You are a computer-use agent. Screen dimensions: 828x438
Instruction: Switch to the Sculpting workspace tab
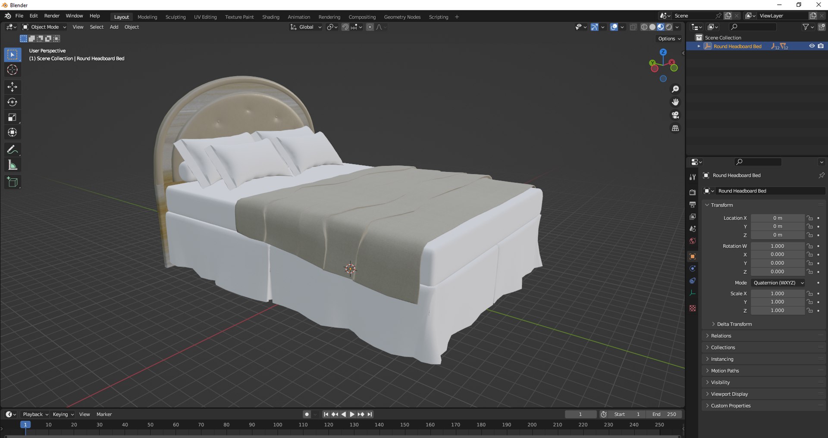pos(176,17)
